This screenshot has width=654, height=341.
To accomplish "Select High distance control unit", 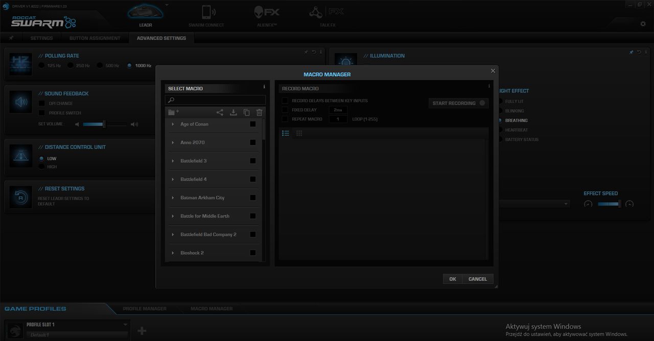I will (x=42, y=166).
